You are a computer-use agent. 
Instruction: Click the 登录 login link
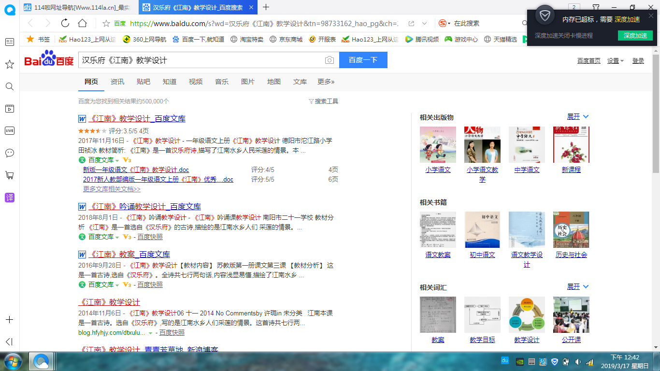click(x=638, y=60)
